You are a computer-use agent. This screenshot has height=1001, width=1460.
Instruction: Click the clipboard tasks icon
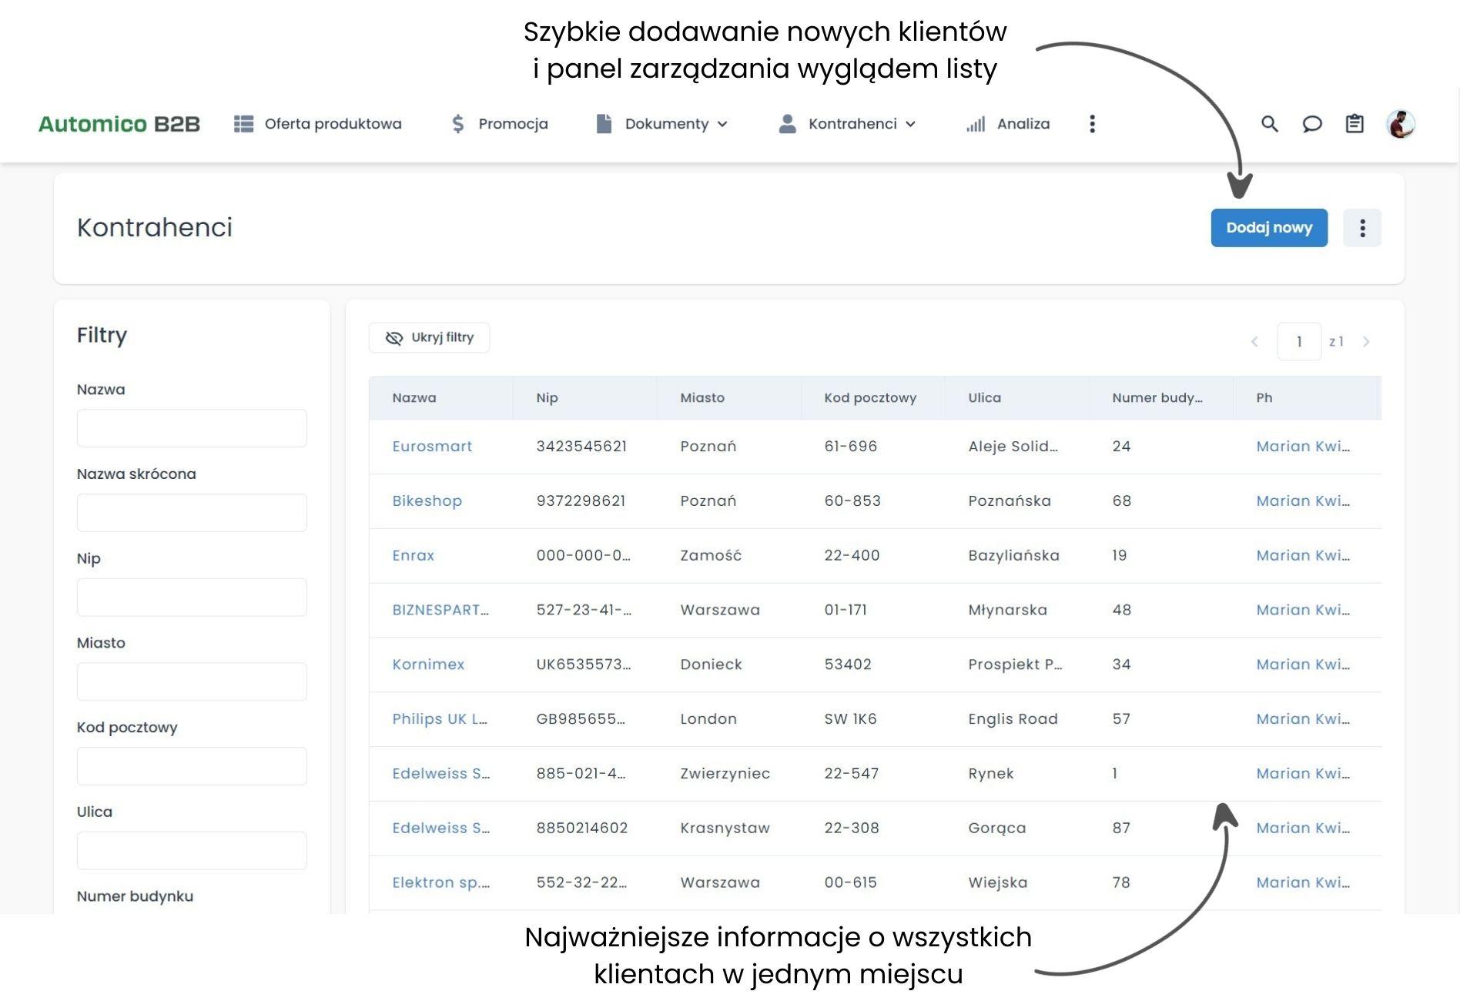(x=1354, y=124)
